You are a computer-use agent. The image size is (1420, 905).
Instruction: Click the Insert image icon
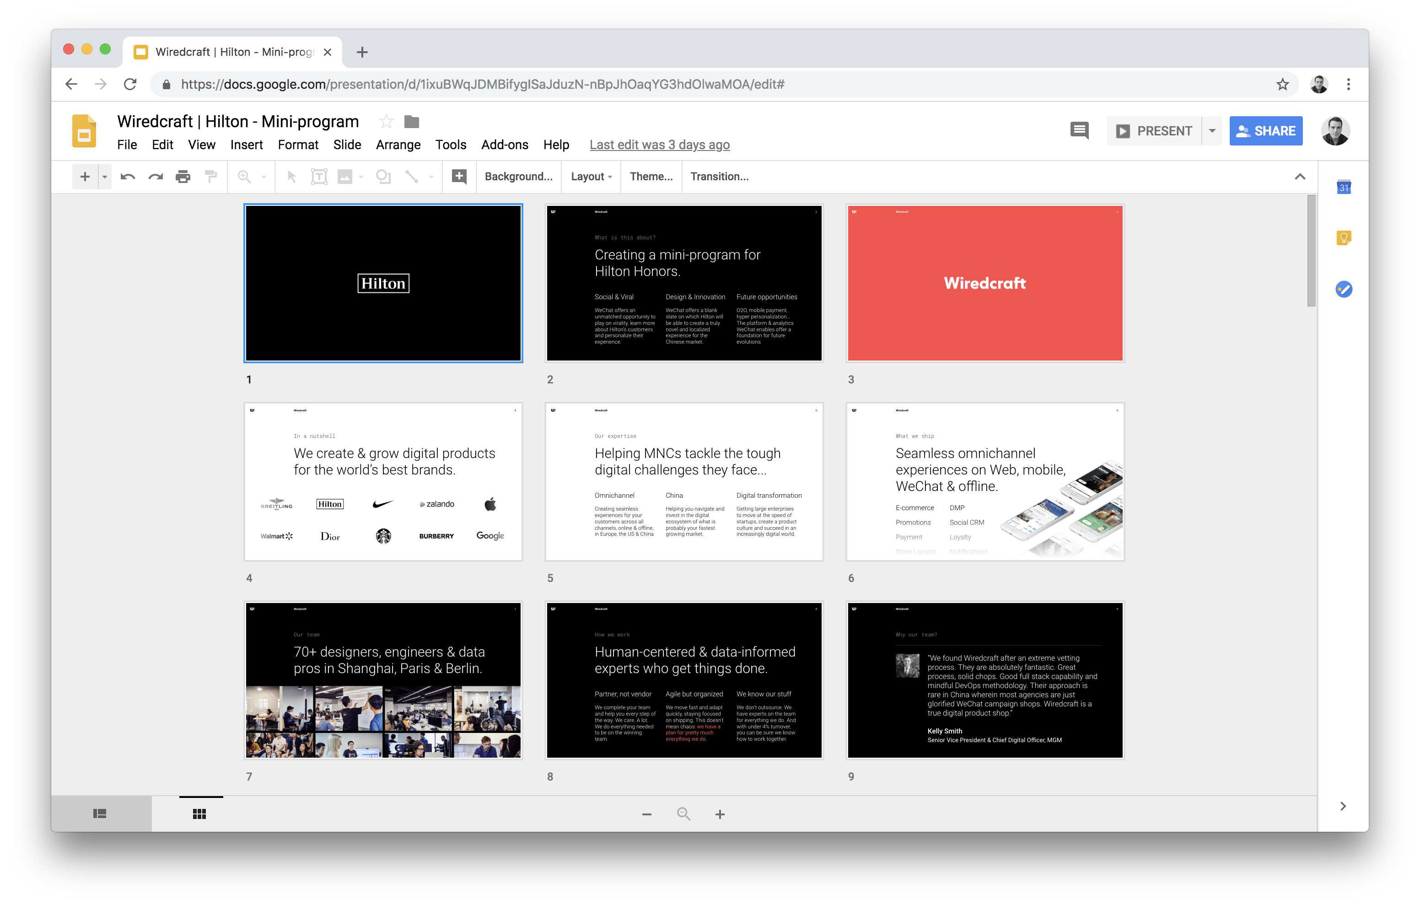(344, 177)
